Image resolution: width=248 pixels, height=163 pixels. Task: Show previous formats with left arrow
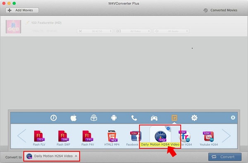coord(22,136)
